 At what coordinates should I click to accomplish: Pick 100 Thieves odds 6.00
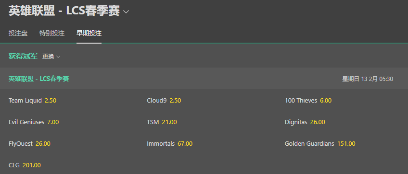pyautogui.click(x=308, y=101)
